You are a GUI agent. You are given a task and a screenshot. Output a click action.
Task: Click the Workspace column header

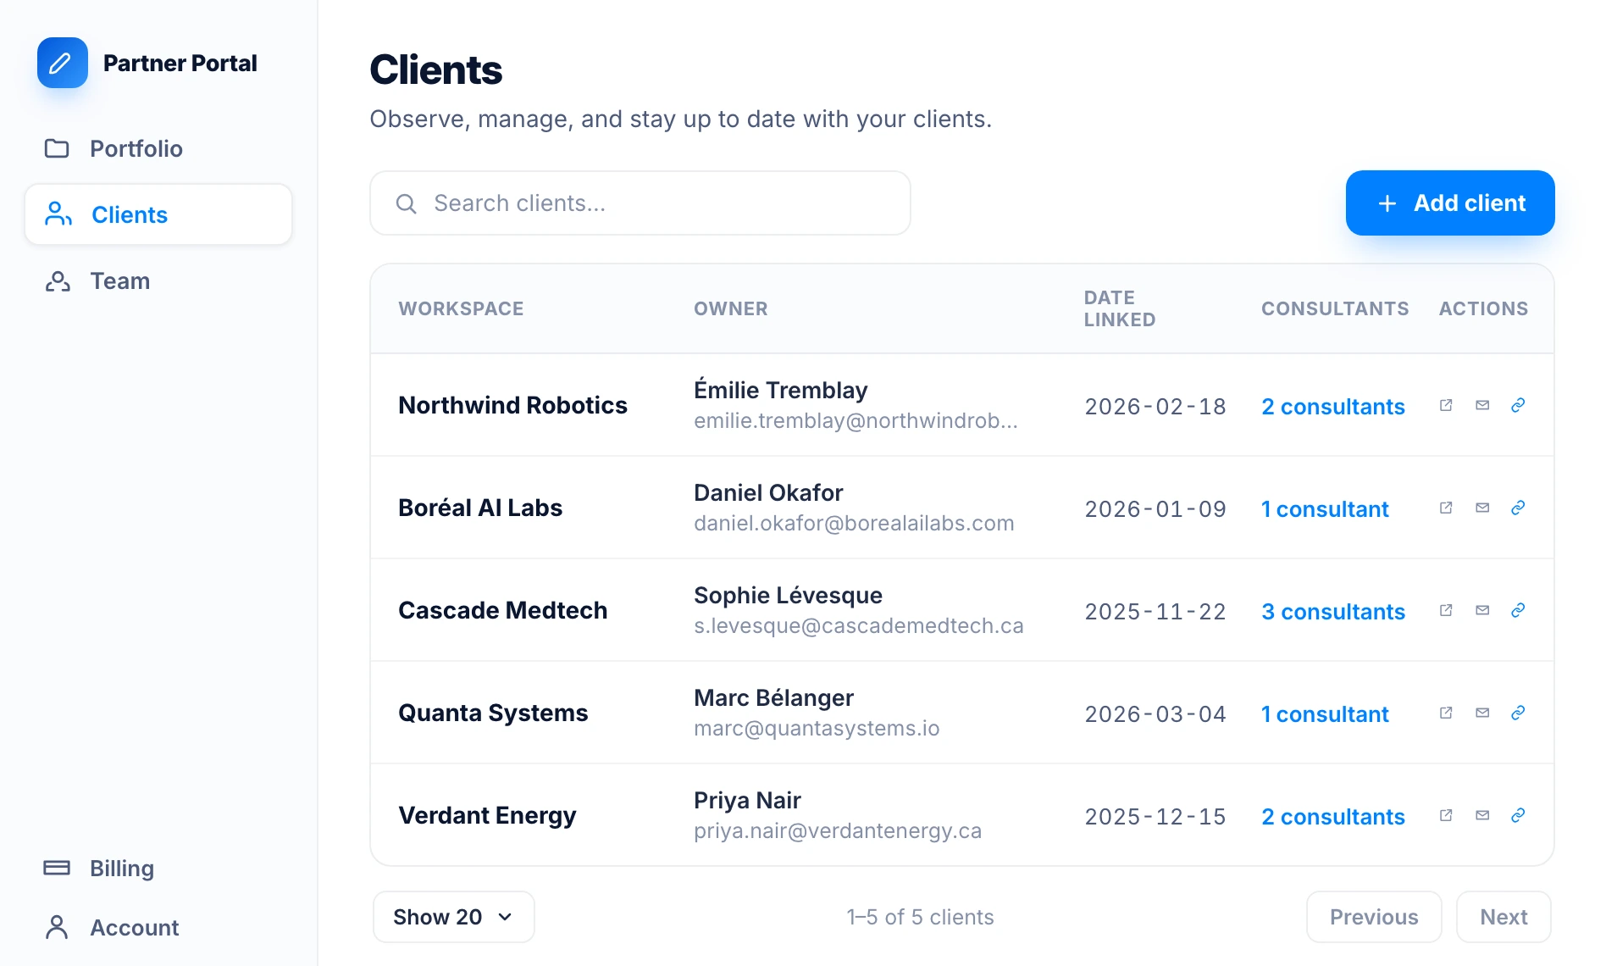click(x=461, y=308)
